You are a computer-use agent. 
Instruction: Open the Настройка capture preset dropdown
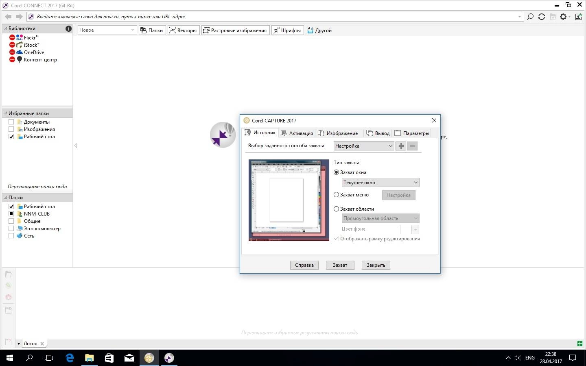[x=364, y=146]
